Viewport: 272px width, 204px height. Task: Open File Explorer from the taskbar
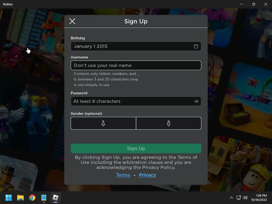click(x=20, y=198)
